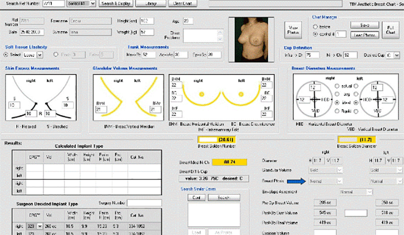Image resolution: width=404 pixels, height=235 pixels.
Task: Open the Full Chart view
Action: [x=391, y=29]
